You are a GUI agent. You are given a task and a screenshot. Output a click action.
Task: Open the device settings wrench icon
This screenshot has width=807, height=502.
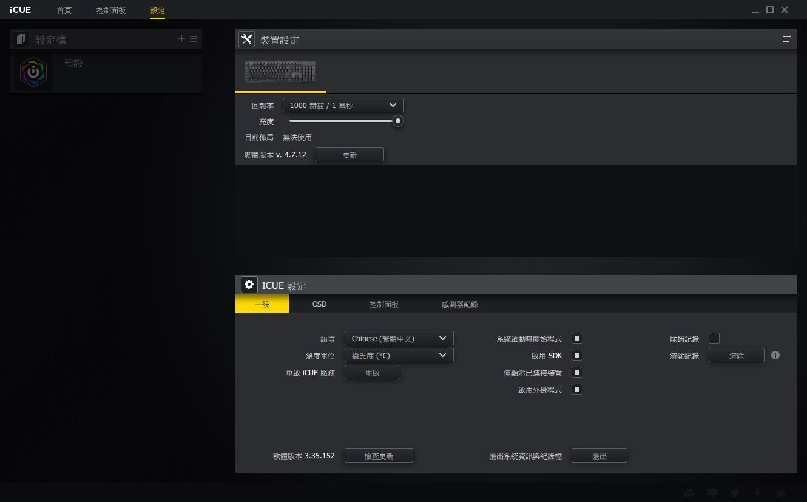point(246,39)
